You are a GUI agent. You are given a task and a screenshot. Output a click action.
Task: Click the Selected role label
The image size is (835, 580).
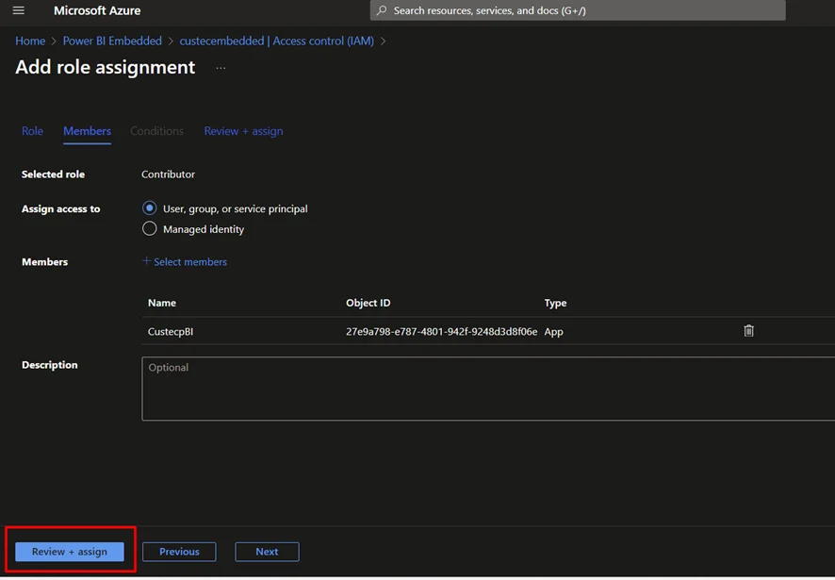click(x=54, y=174)
